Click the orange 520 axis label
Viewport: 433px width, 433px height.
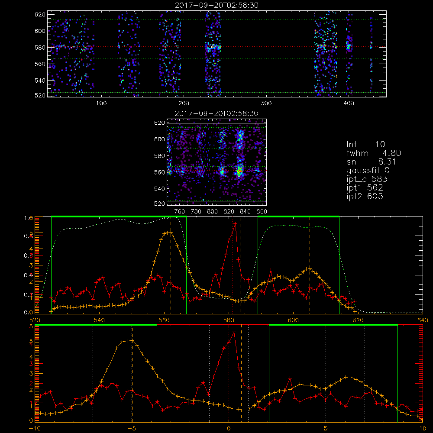pos(35,320)
